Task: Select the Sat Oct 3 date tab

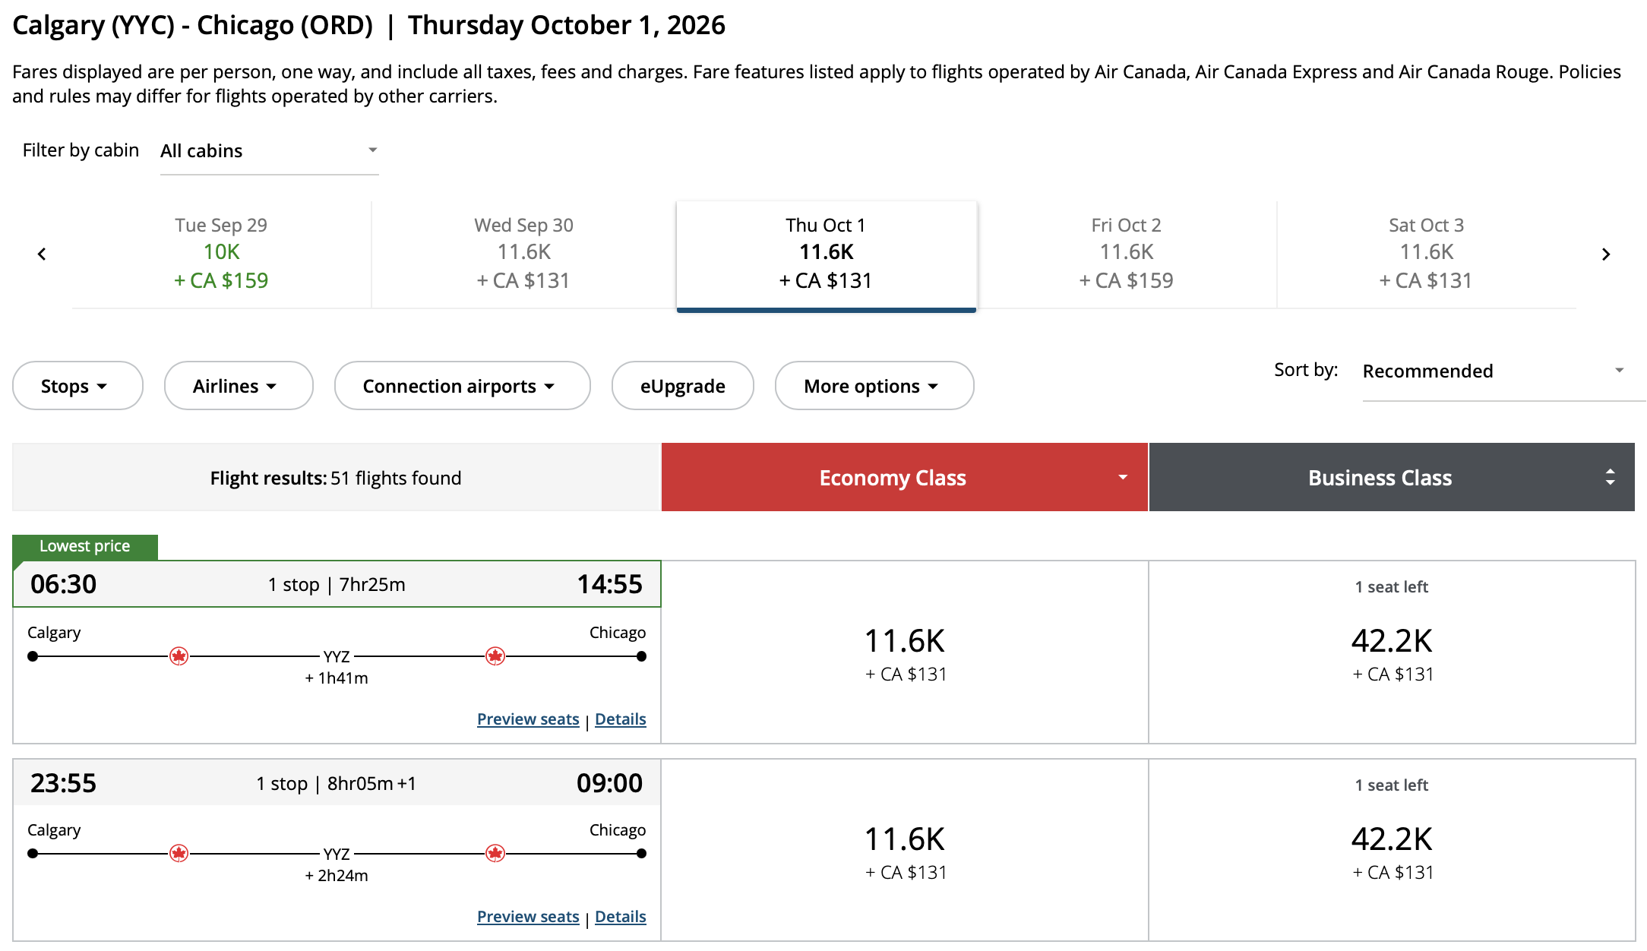Action: pos(1426,254)
